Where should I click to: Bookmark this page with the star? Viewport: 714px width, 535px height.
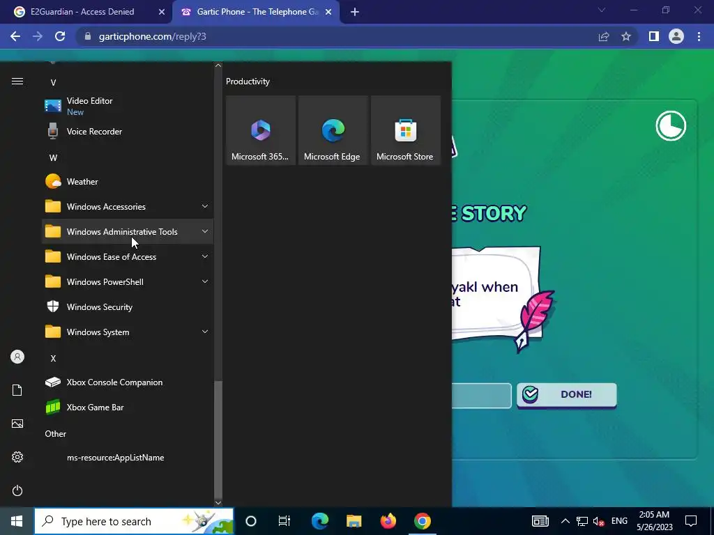tap(626, 36)
